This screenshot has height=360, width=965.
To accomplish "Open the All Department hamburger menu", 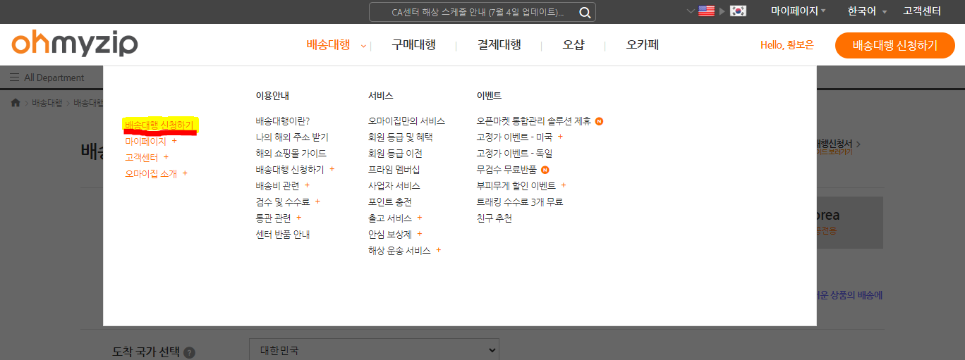I will click(x=47, y=77).
